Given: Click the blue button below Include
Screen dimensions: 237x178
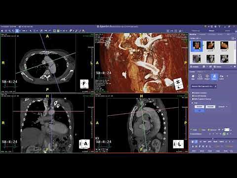Looking at the screenshot, I should [199, 111].
